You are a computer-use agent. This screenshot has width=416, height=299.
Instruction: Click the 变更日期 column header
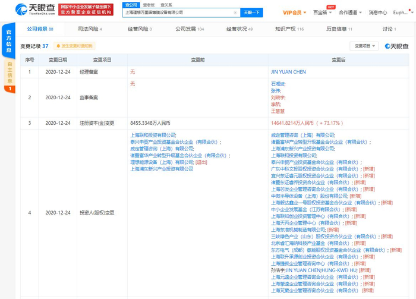click(x=58, y=60)
